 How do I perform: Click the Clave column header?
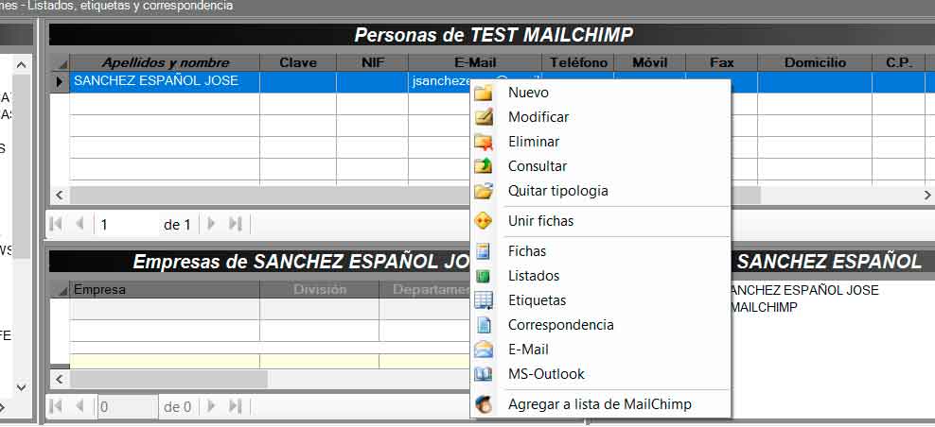click(298, 62)
